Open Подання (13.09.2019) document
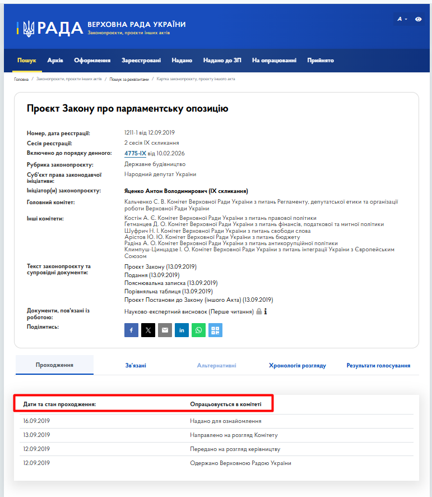 (x=152, y=275)
